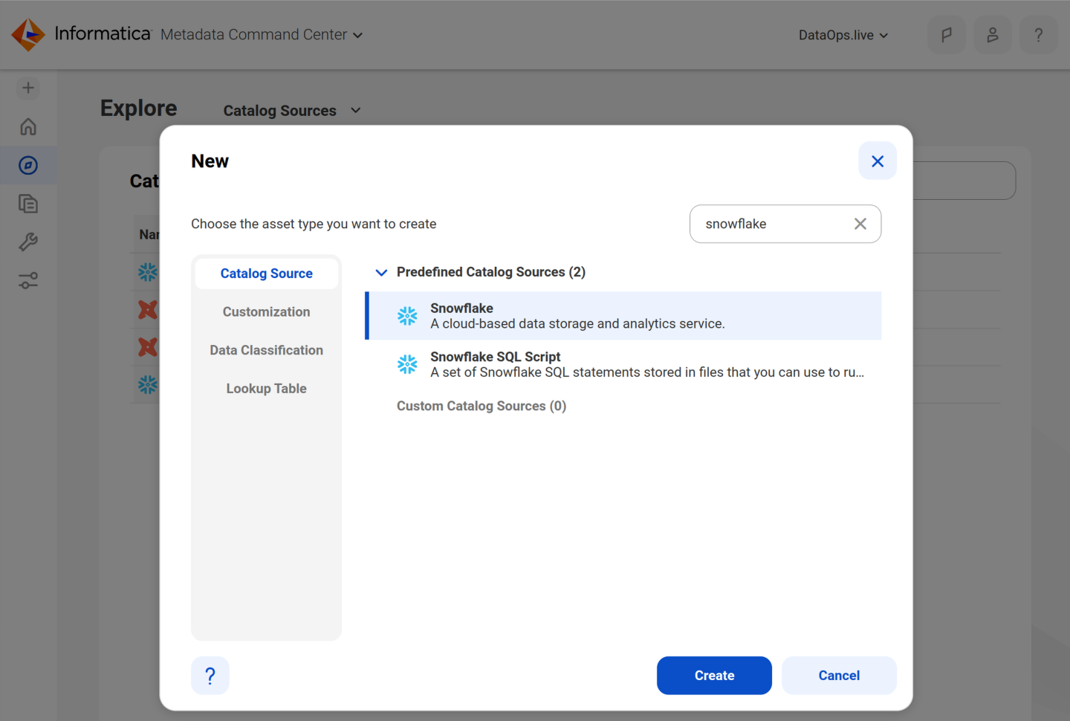Viewport: 1070px width, 721px height.
Task: Collapse Predefined Catalog Sources section
Action: (x=381, y=273)
